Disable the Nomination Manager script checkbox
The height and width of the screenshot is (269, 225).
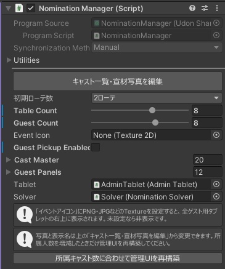click(x=31, y=9)
